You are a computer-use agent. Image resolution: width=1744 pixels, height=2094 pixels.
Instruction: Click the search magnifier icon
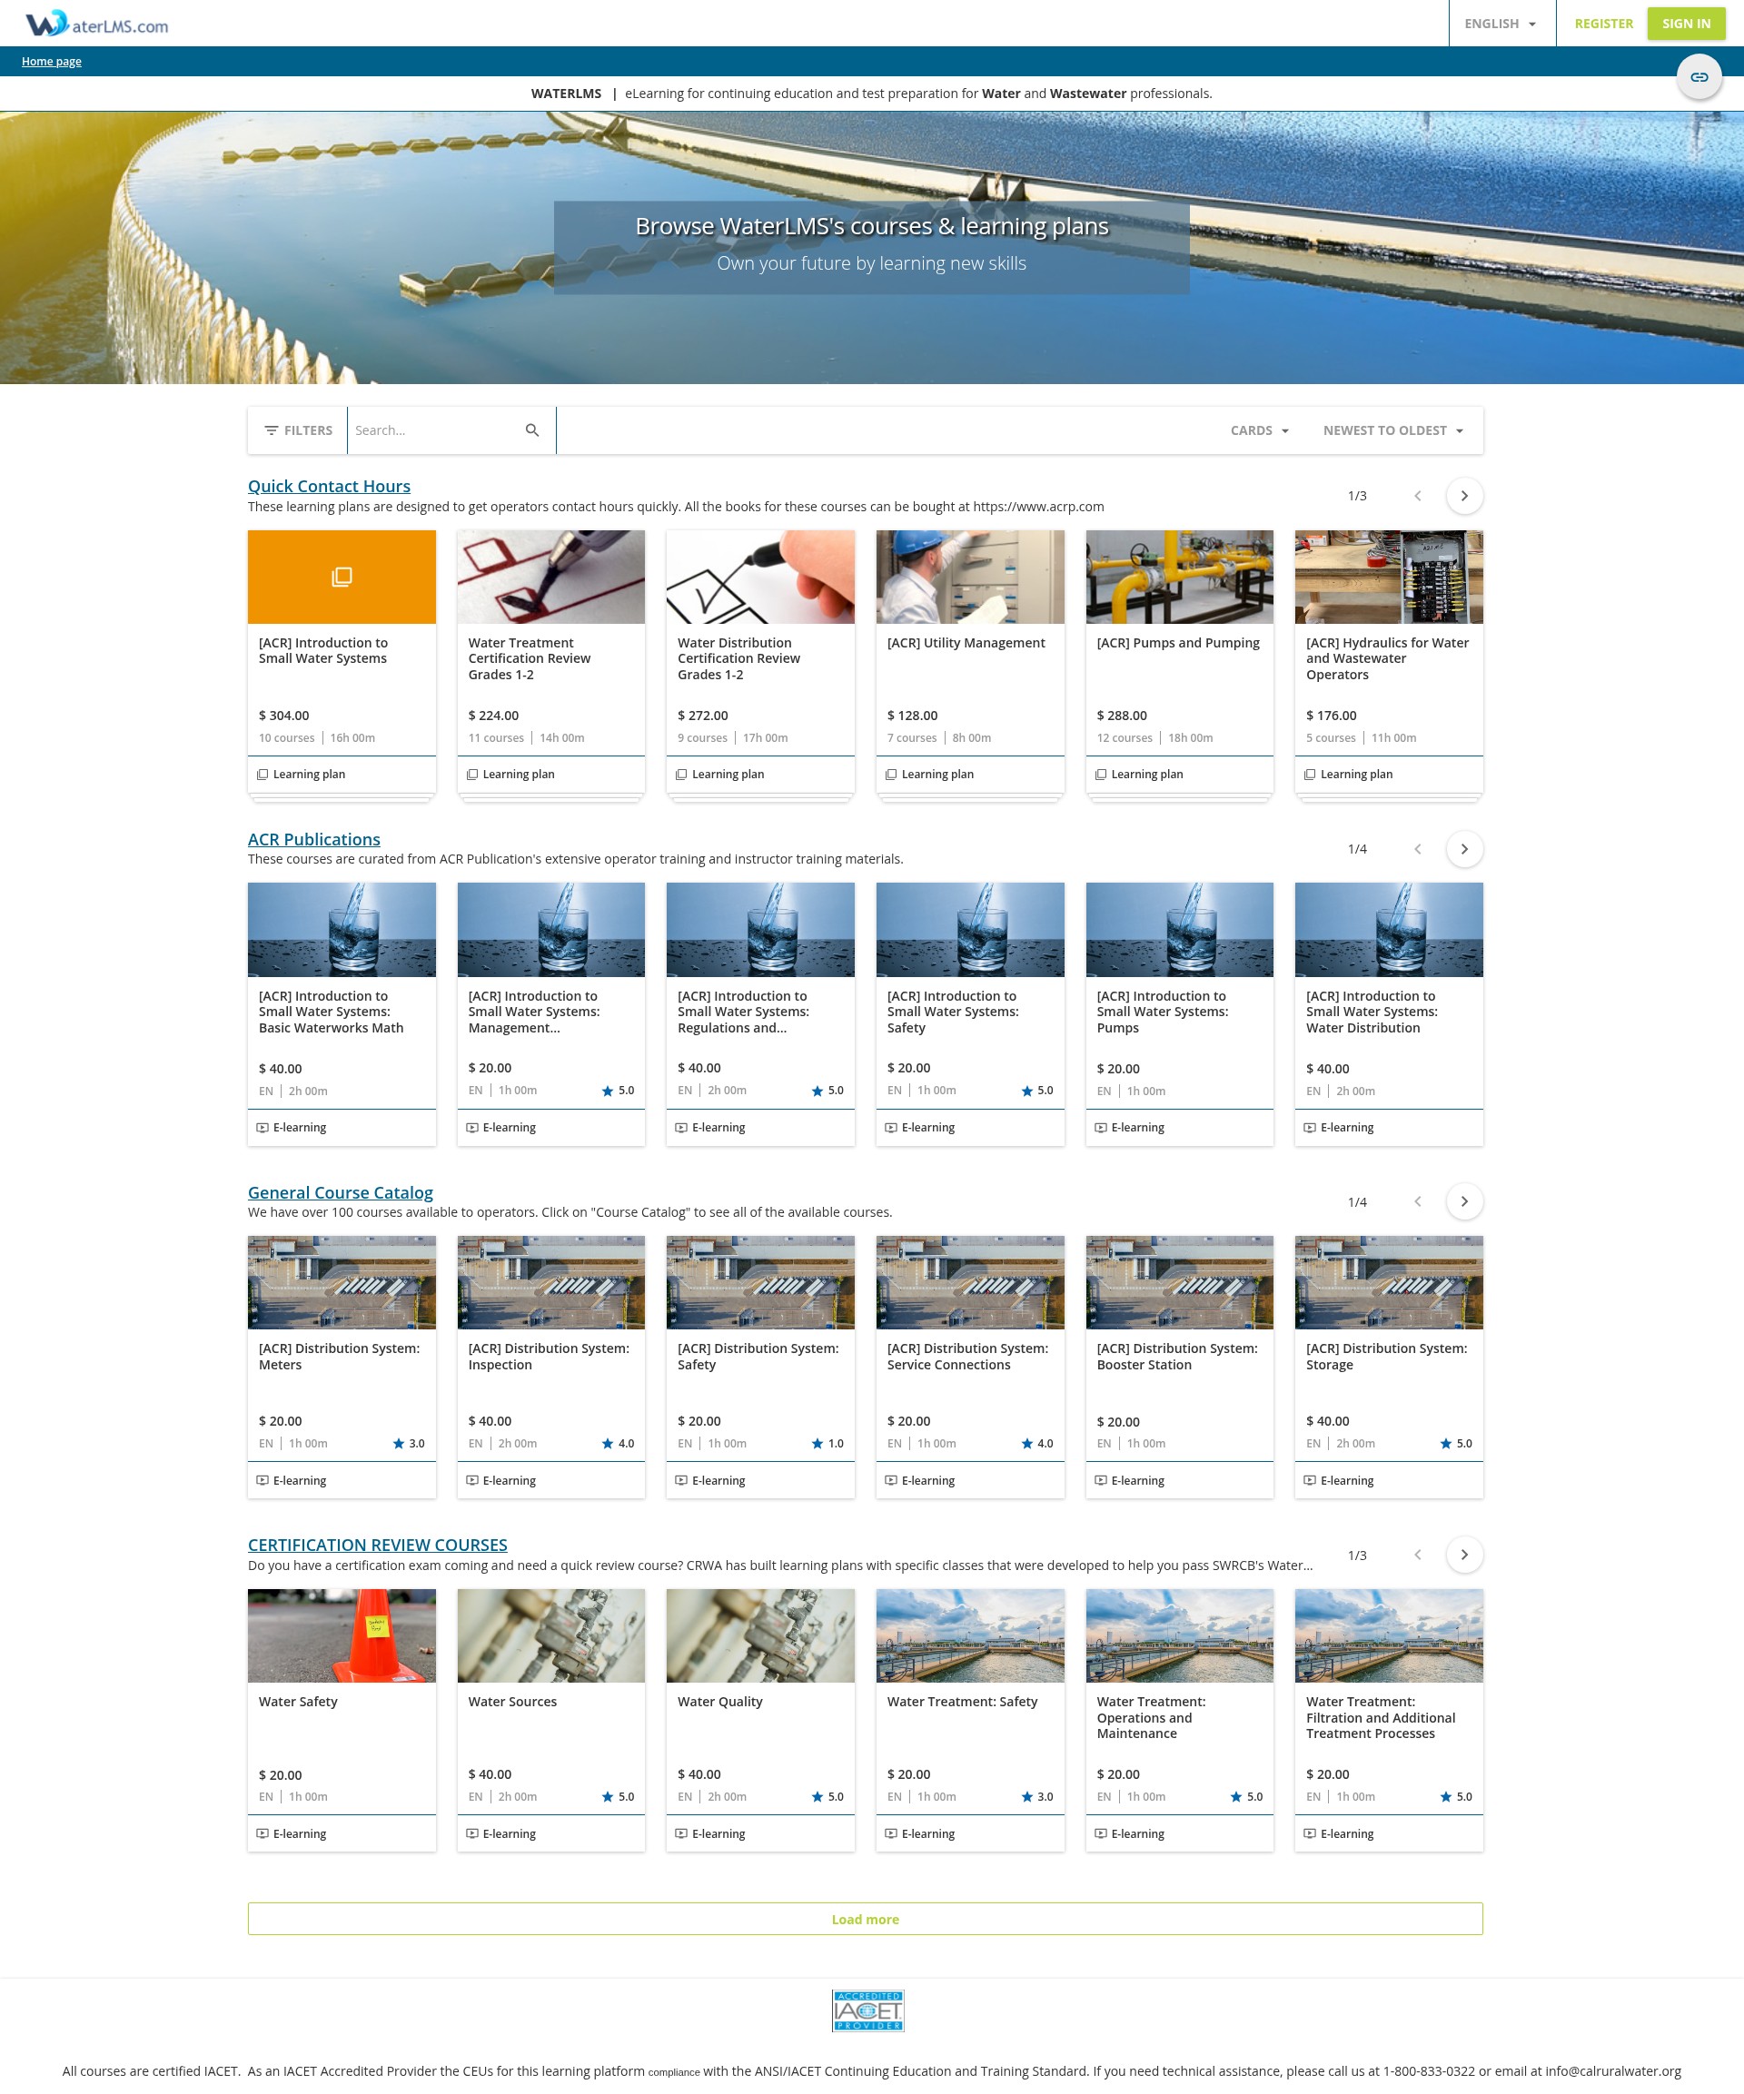point(531,430)
